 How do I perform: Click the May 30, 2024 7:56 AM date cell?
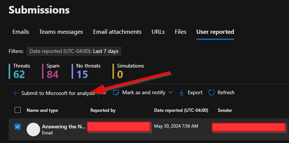point(176,126)
